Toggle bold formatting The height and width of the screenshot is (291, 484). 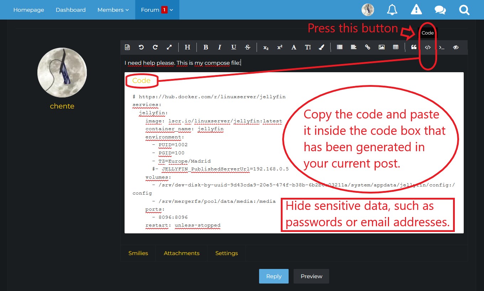click(x=206, y=47)
